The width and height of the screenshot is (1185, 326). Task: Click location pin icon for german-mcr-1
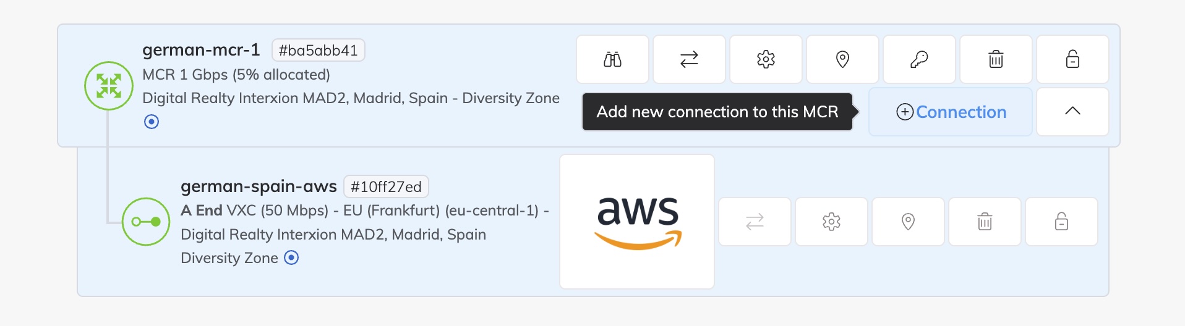click(x=842, y=59)
